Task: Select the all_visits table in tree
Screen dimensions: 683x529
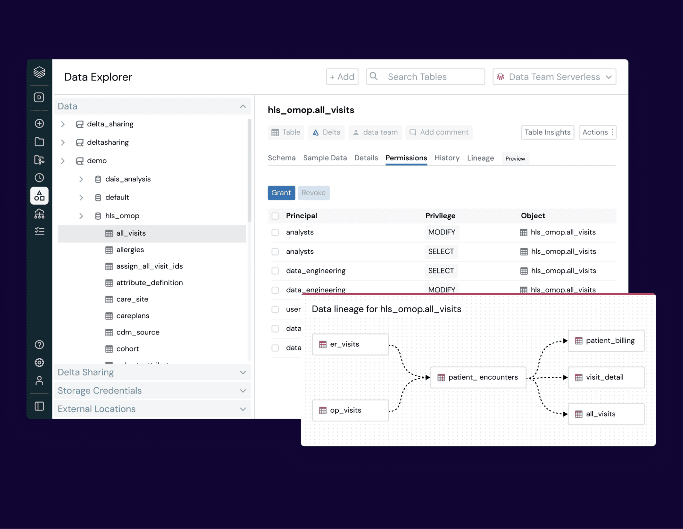Action: [152, 234]
